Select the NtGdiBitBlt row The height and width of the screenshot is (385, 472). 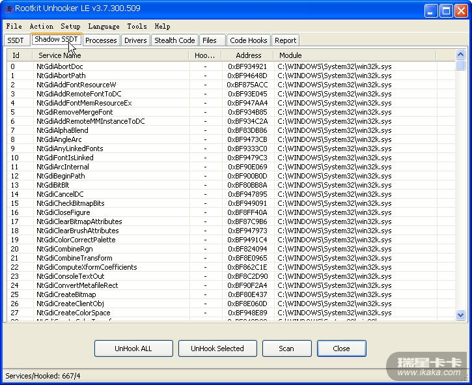point(231,185)
